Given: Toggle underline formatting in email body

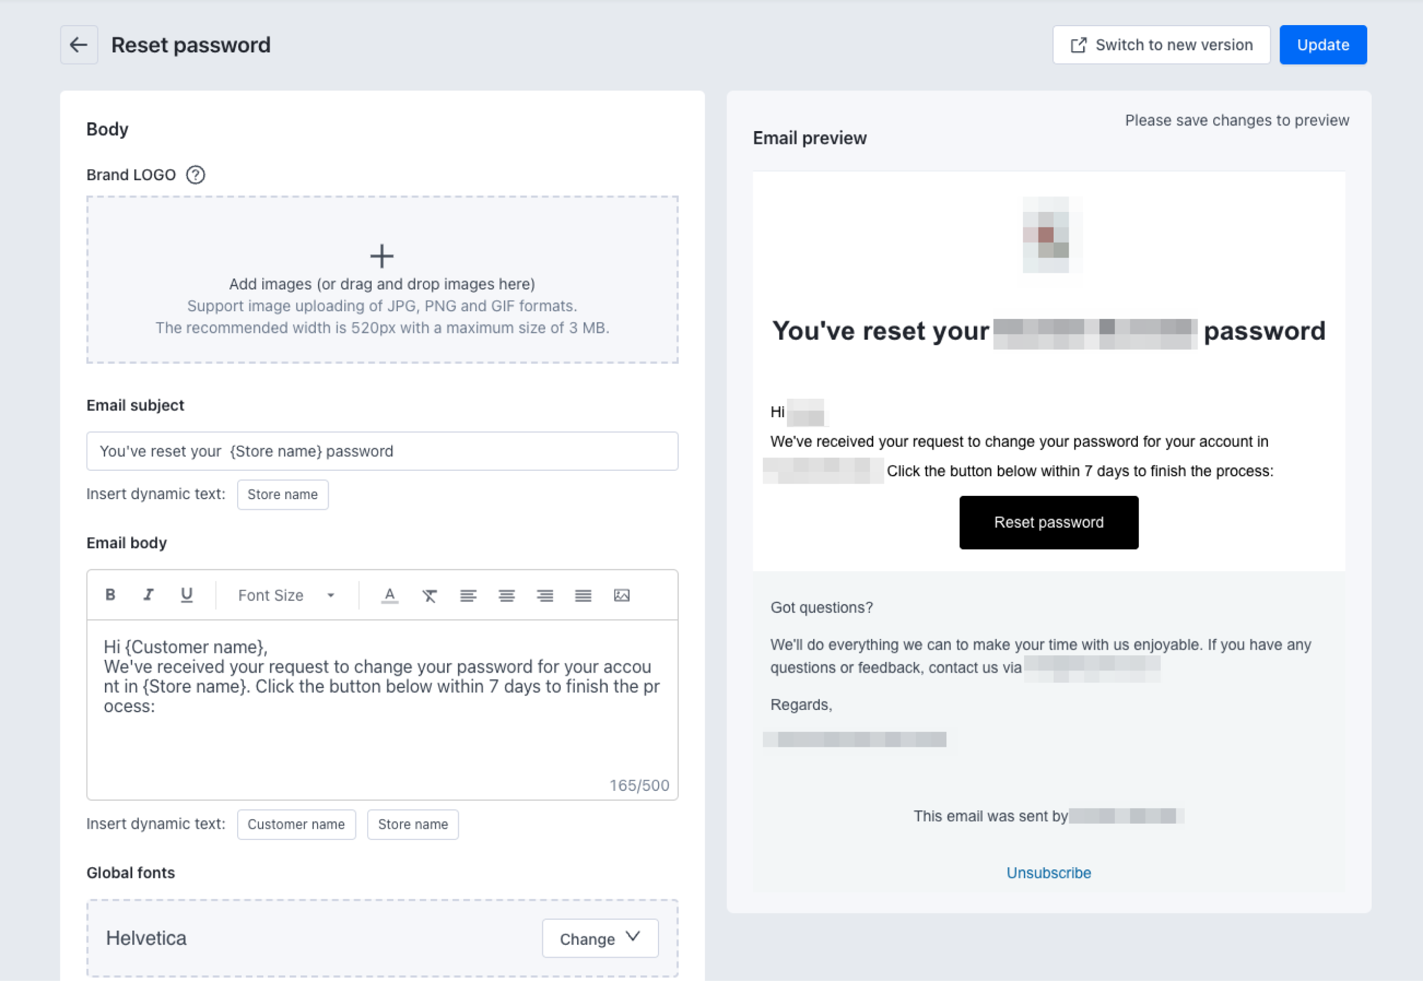Looking at the screenshot, I should coord(186,595).
